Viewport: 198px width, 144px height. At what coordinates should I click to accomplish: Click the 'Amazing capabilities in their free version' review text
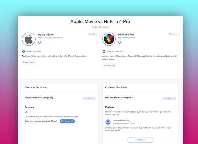pyautogui.click(x=138, y=129)
